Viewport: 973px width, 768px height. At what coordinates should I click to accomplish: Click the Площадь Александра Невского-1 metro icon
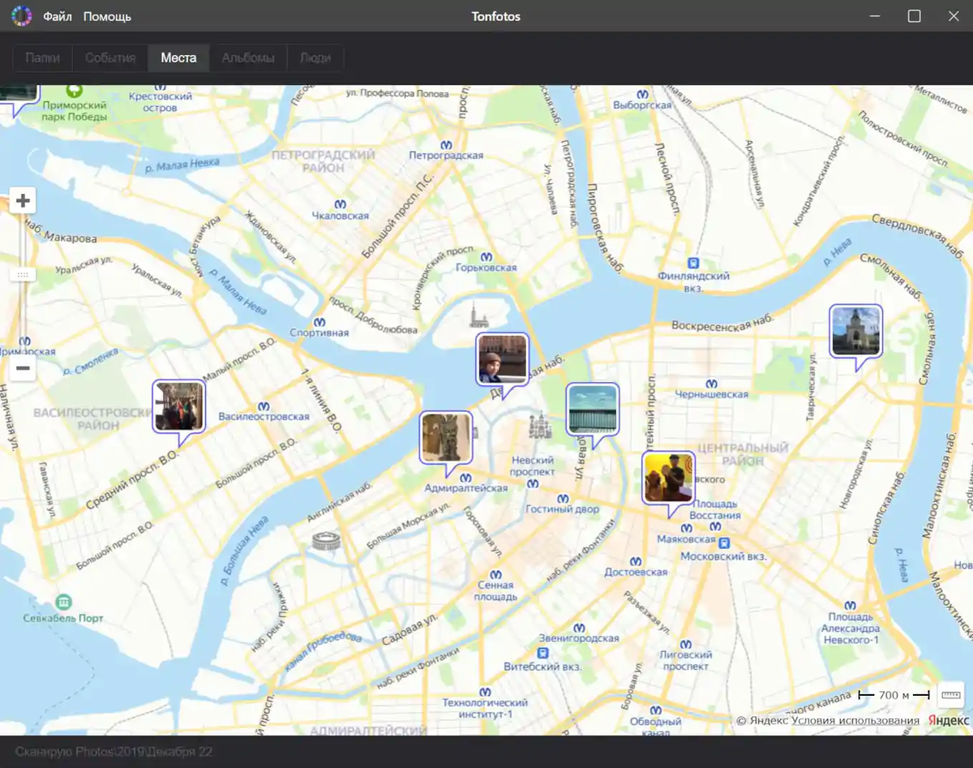(x=850, y=604)
